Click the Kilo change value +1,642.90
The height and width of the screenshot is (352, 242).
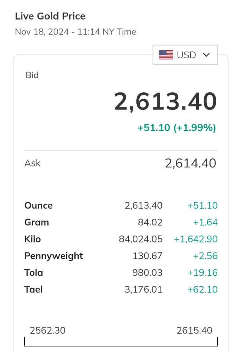tap(196, 239)
